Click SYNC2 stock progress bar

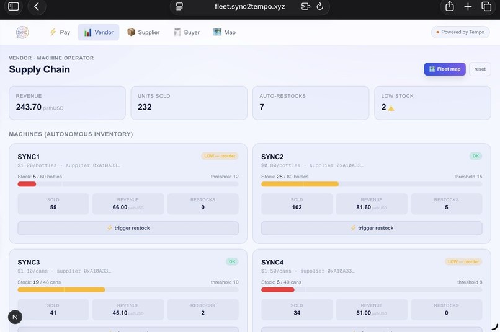(372, 184)
